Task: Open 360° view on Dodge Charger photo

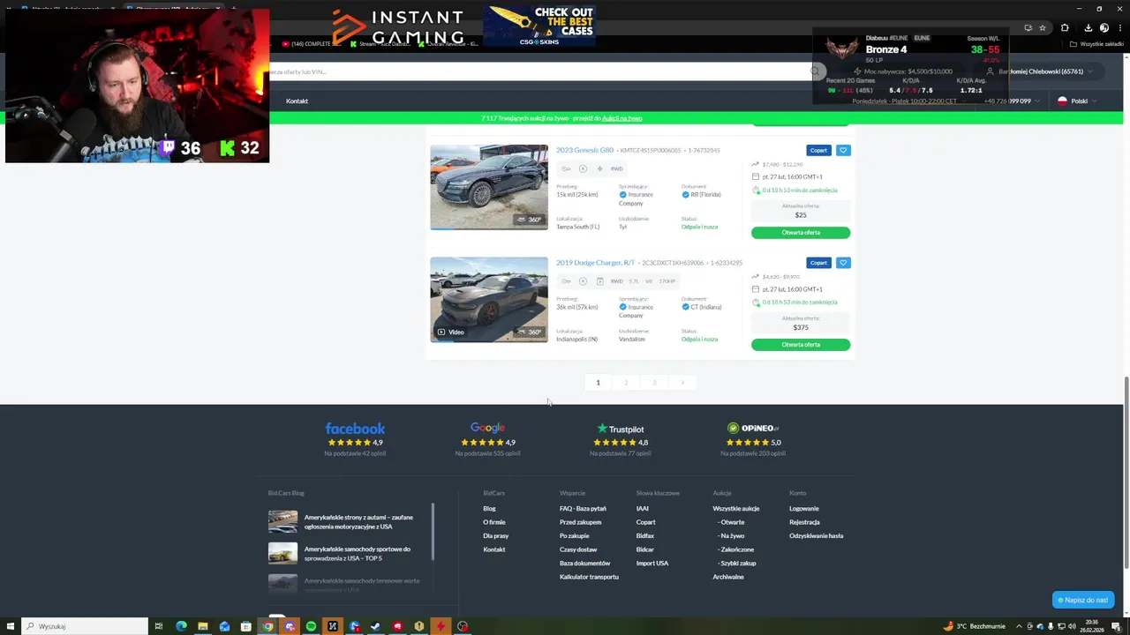Action: point(530,332)
